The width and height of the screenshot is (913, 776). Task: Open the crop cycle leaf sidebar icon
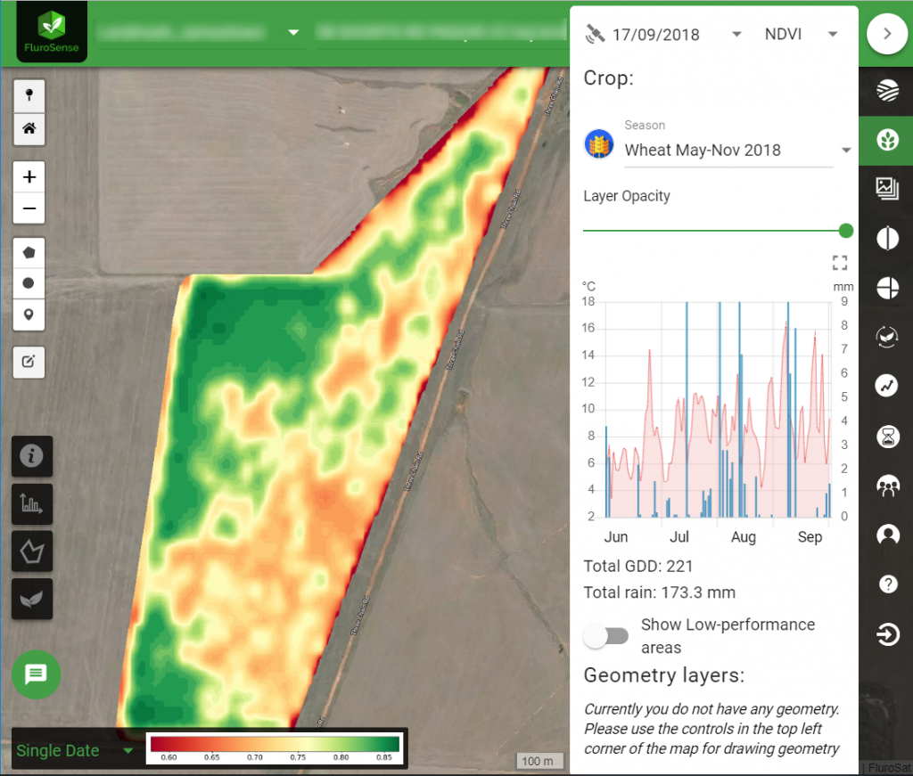point(887,336)
